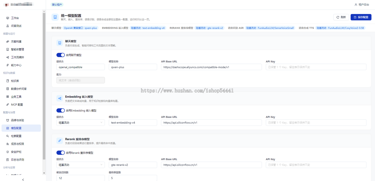Click the 刷新 refresh button
Screen dimensions: 375x181
tap(341, 17)
